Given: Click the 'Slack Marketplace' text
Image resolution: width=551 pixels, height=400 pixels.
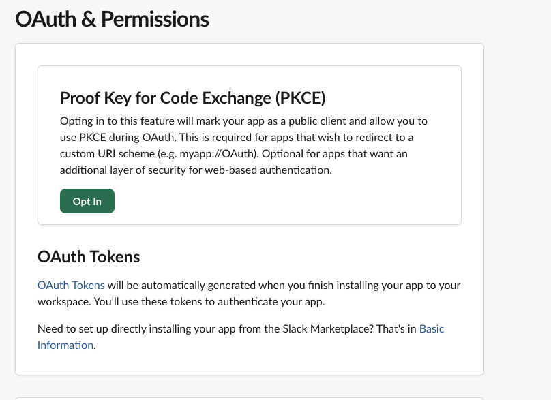Looking at the screenshot, I should click(323, 328).
